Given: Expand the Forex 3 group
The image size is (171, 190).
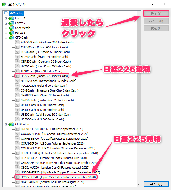Looking at the screenshot, I should pos(6,33).
